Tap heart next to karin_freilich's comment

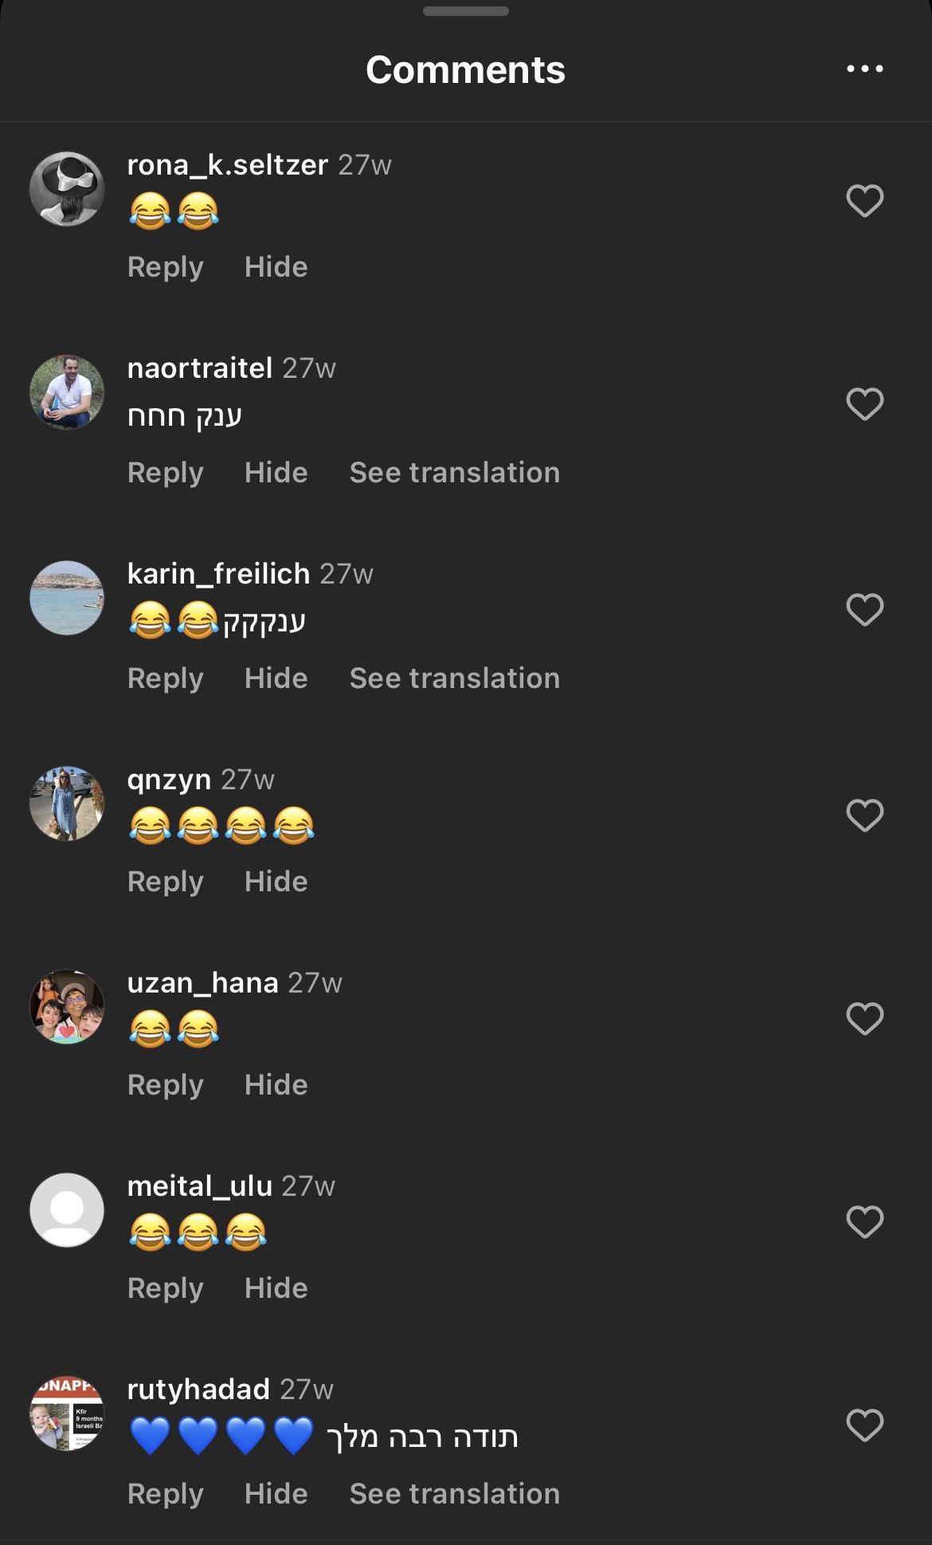click(864, 610)
